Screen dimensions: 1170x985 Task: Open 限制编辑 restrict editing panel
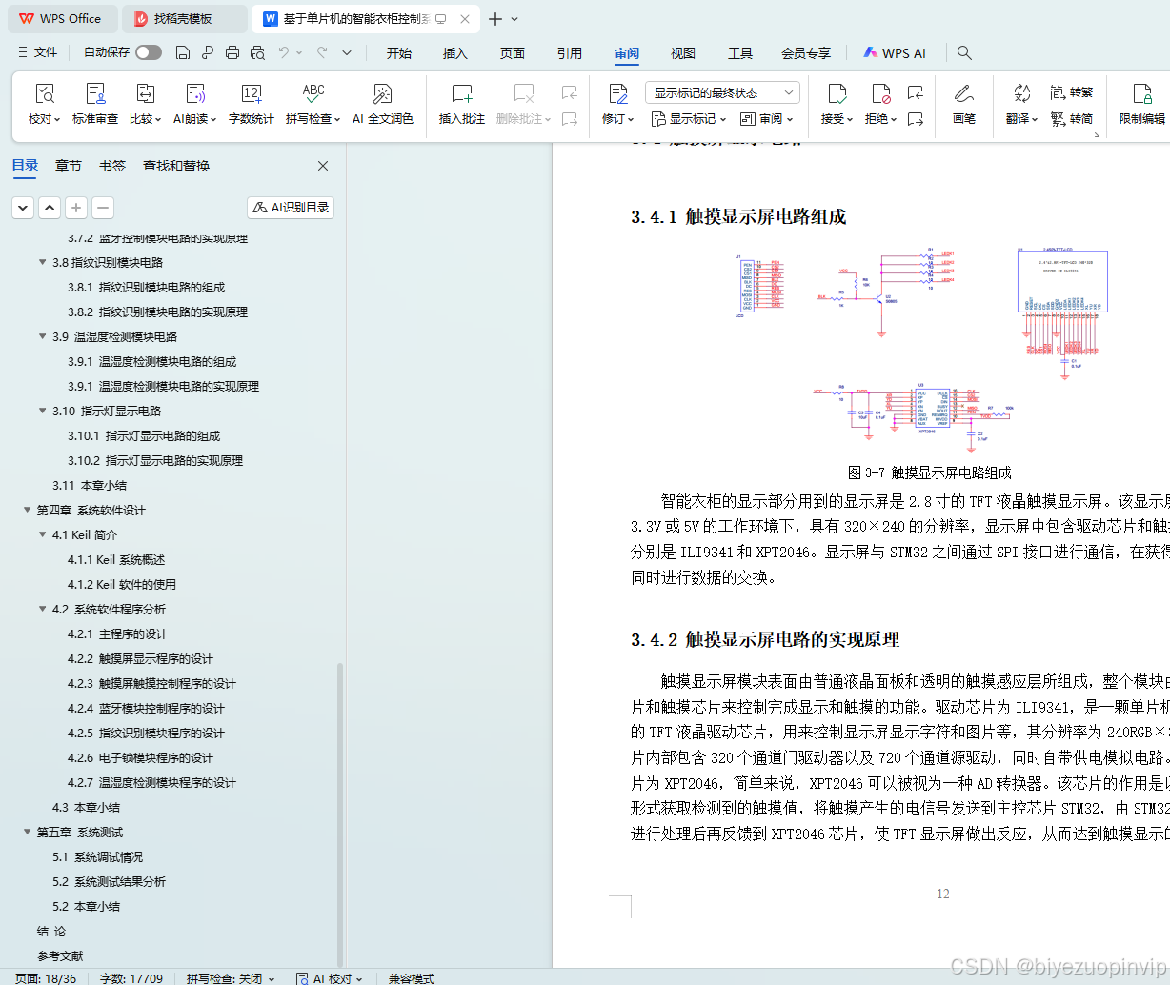pyautogui.click(x=1140, y=105)
